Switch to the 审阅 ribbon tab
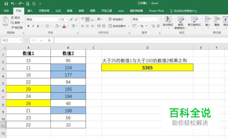The width and height of the screenshot is (228, 138). [81, 11]
